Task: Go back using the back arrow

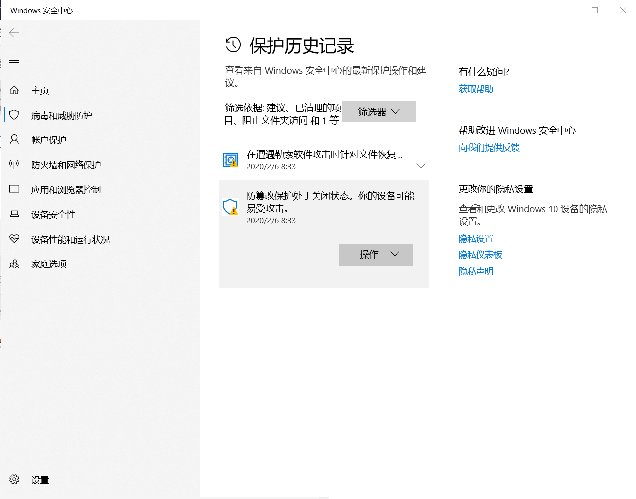Action: (x=14, y=33)
